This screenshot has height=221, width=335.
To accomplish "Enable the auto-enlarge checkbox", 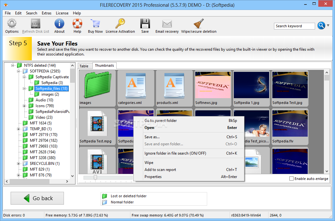I will pyautogui.click(x=291, y=179).
